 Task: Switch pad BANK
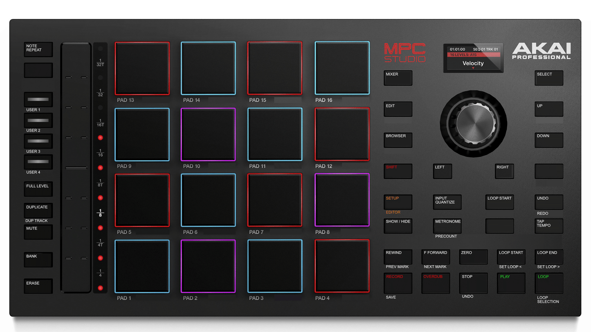click(38, 260)
